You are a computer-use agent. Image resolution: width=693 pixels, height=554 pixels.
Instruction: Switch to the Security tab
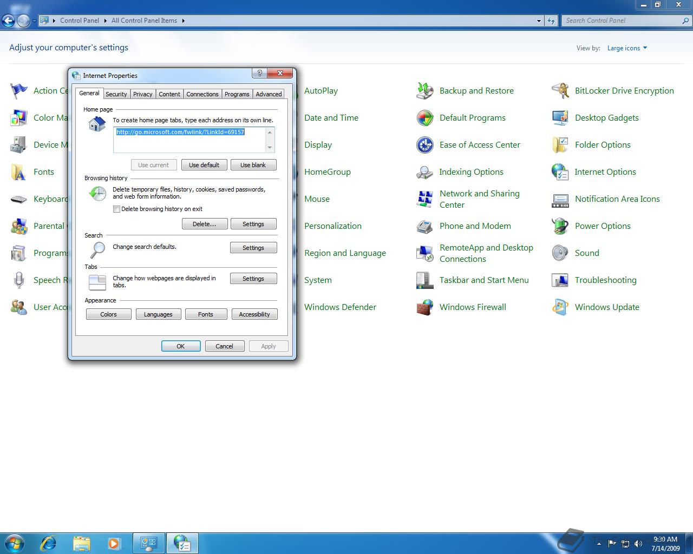[116, 94]
